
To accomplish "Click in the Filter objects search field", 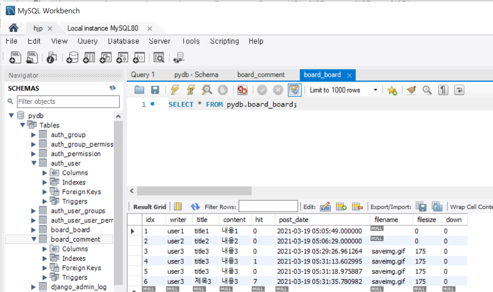I will 68,101.
